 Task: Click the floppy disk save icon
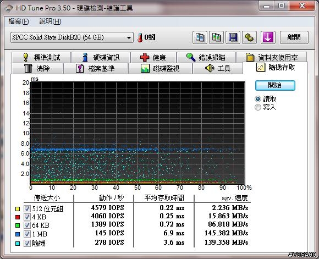point(233,37)
